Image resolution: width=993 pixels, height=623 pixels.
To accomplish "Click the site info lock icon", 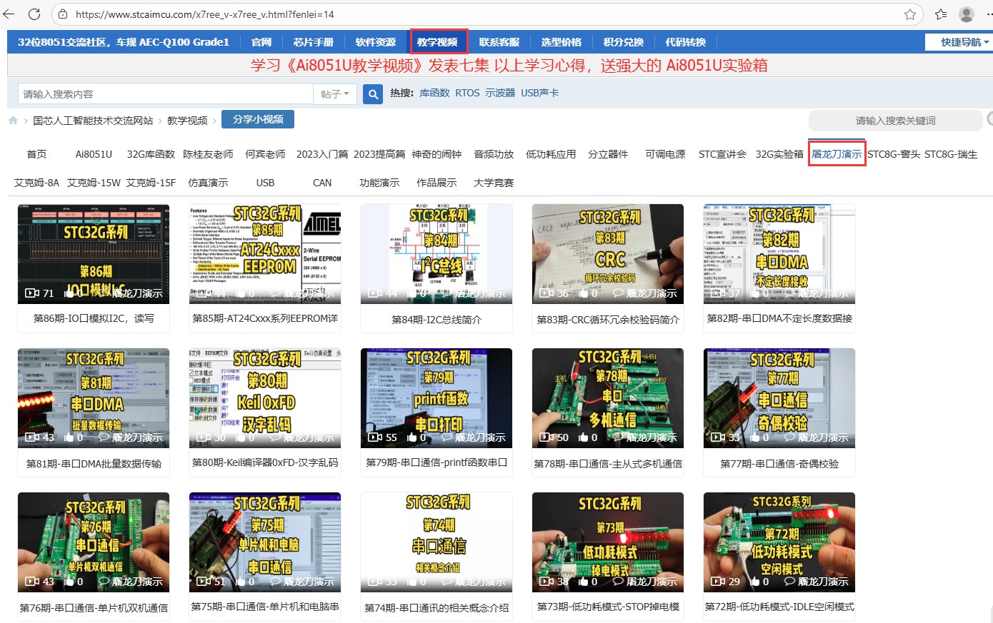I will click(x=63, y=14).
